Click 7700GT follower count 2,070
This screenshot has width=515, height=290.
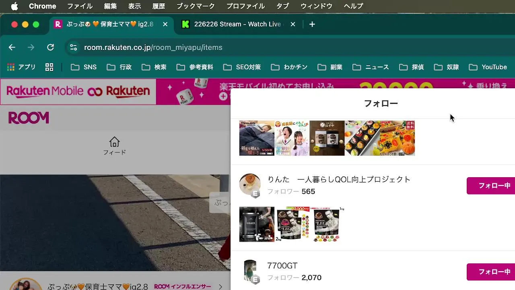coord(311,278)
